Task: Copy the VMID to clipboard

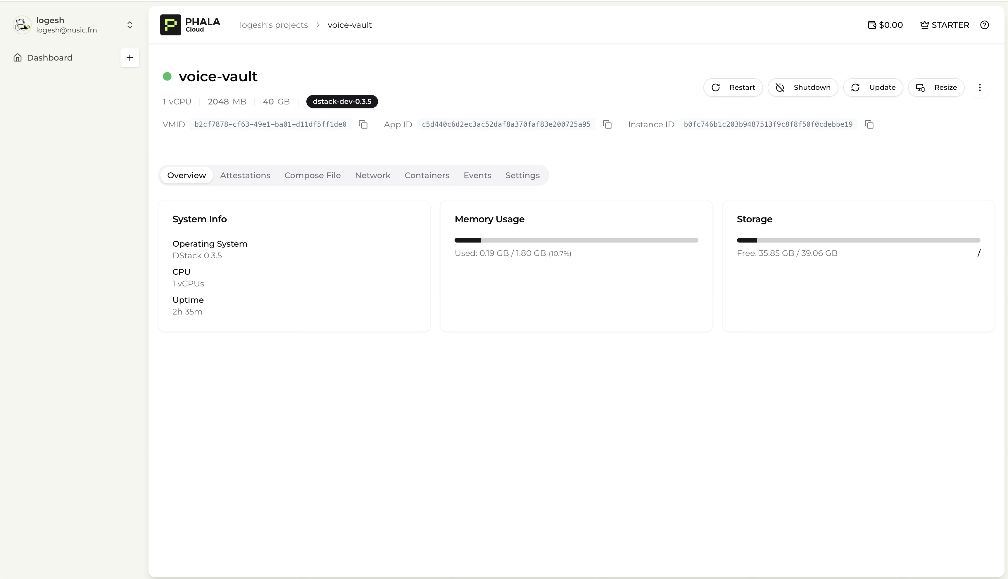Action: click(x=363, y=124)
